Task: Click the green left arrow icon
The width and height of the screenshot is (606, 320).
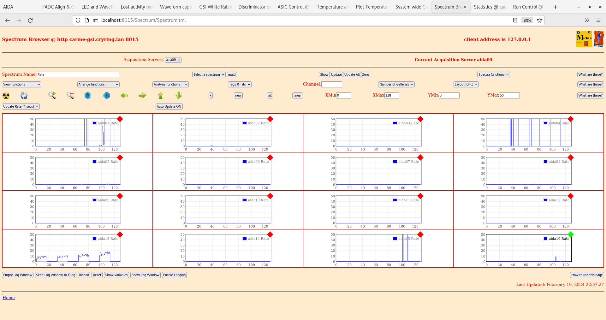Action: [124, 95]
